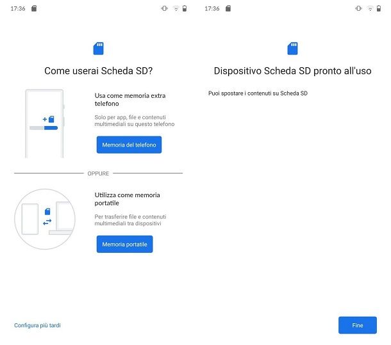Click text Puoi spostare i contenuti su Scheda SD
The height and width of the screenshot is (345, 391).
click(258, 93)
